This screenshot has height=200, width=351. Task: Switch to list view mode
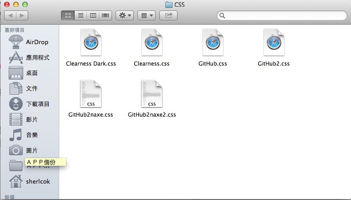(x=81, y=15)
